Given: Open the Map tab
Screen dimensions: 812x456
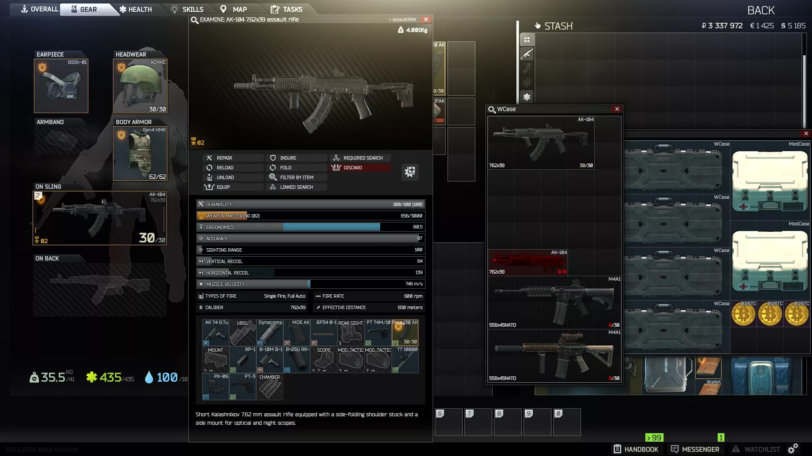Looking at the screenshot, I should point(233,9).
